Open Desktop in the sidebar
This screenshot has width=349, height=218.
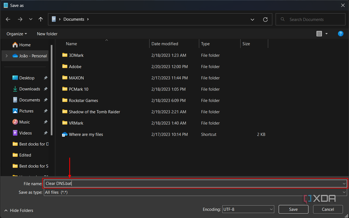click(x=23, y=78)
